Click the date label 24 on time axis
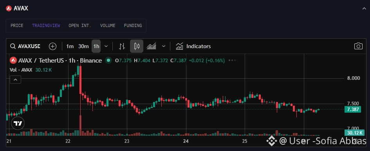This screenshot has height=151, width=370. pos(186,141)
